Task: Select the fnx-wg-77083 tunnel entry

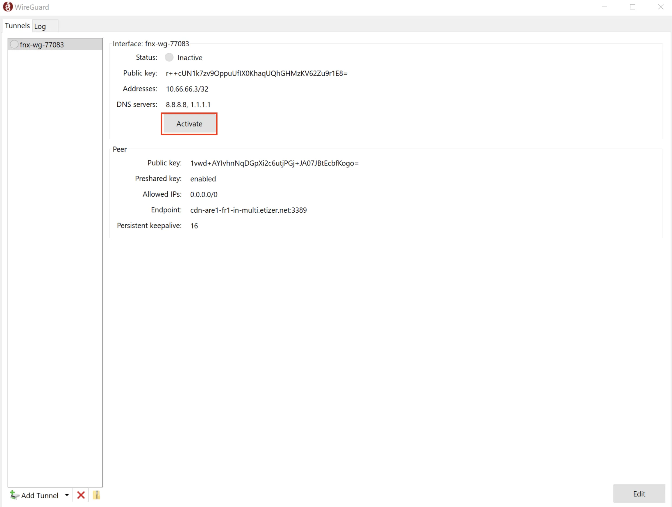Action: point(55,45)
